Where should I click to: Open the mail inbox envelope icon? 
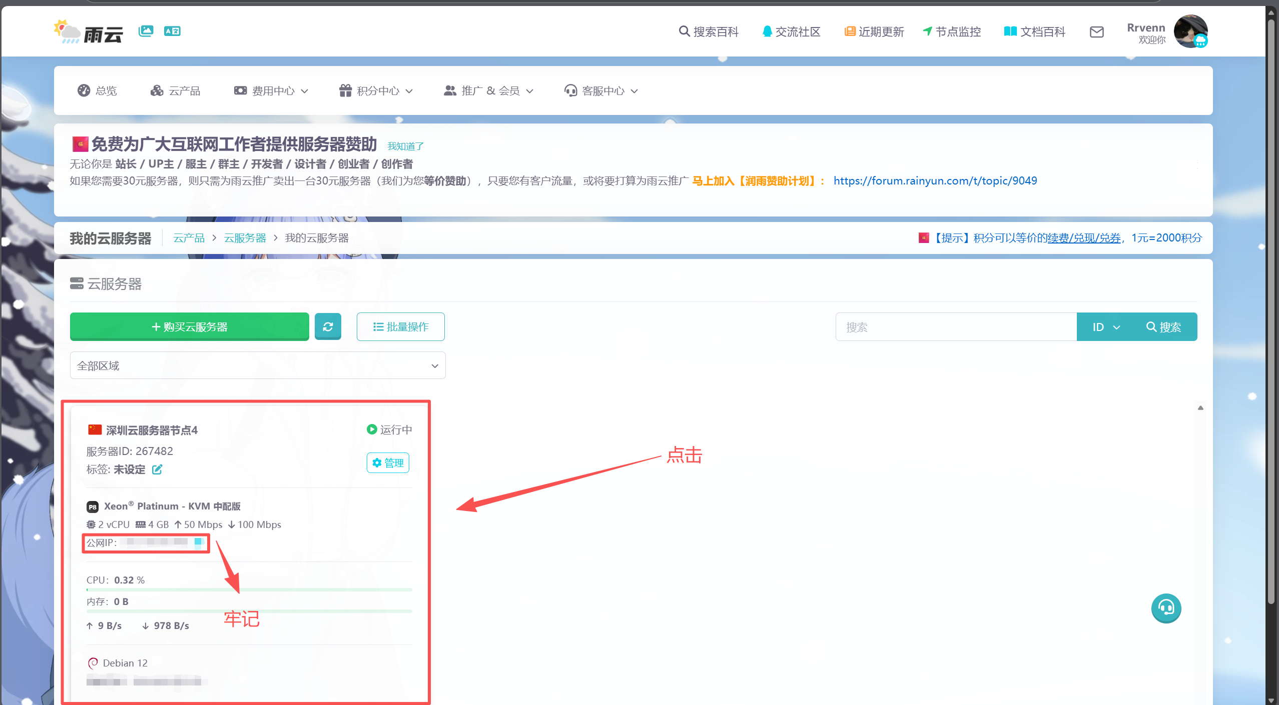1096,32
